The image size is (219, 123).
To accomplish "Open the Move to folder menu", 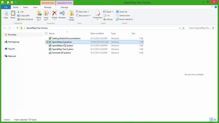I will click(x=39, y=16).
